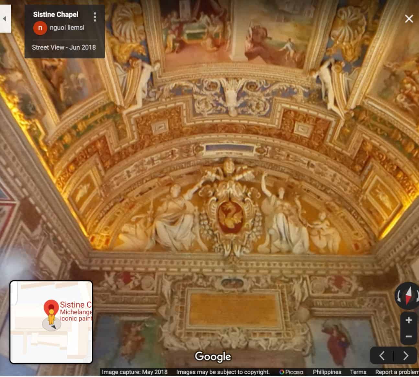Open the minimap thumbnail
Screen dimensions: 419x377
(x=51, y=322)
